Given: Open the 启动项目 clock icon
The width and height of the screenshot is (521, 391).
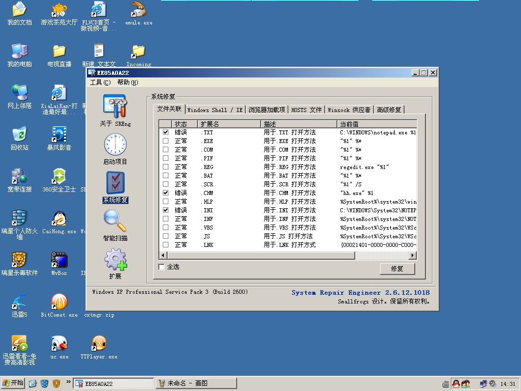Looking at the screenshot, I should click(115, 144).
